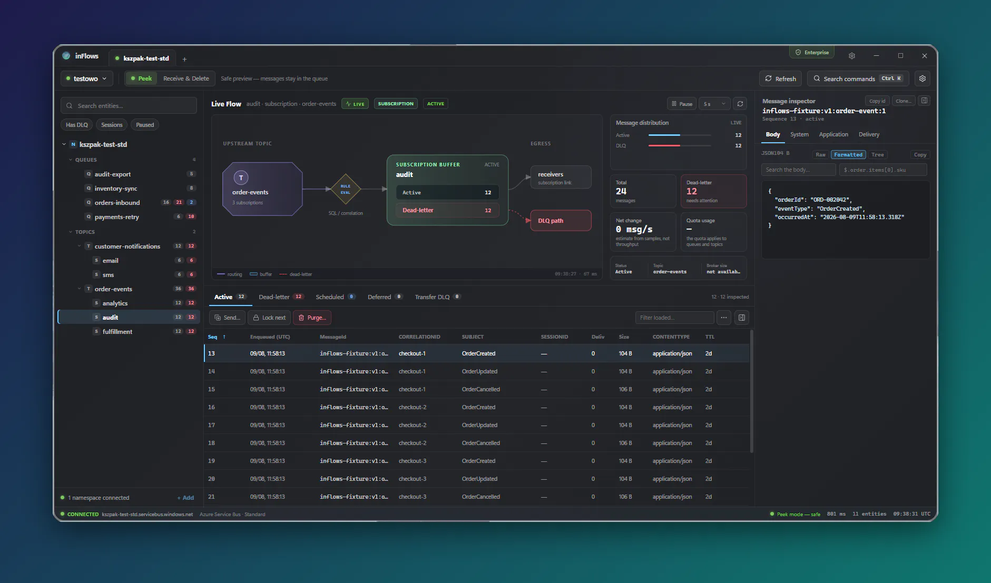Add a new connection tab with plus

pyautogui.click(x=184, y=59)
